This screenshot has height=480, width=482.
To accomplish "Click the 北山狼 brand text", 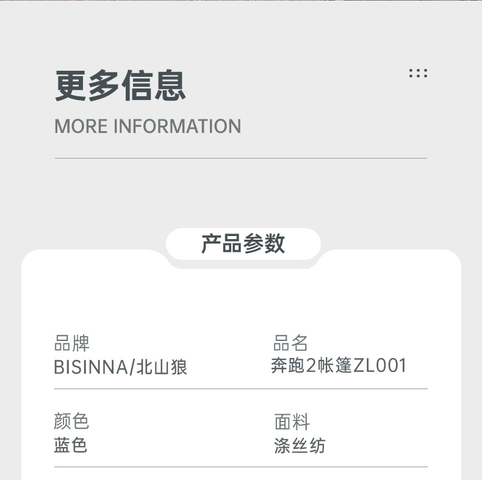I will point(161,367).
